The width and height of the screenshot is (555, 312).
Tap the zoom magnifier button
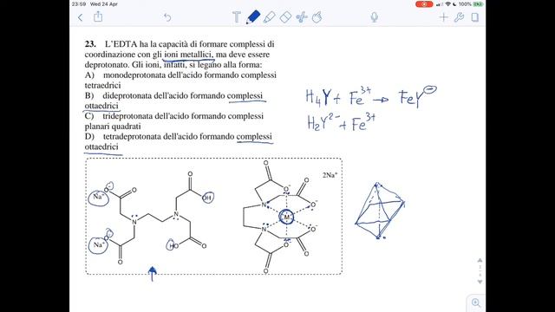pyautogui.click(x=476, y=302)
